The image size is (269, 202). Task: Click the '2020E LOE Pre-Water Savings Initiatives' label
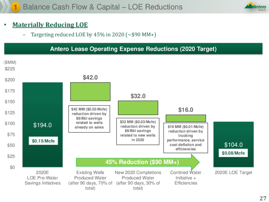click(x=43, y=178)
